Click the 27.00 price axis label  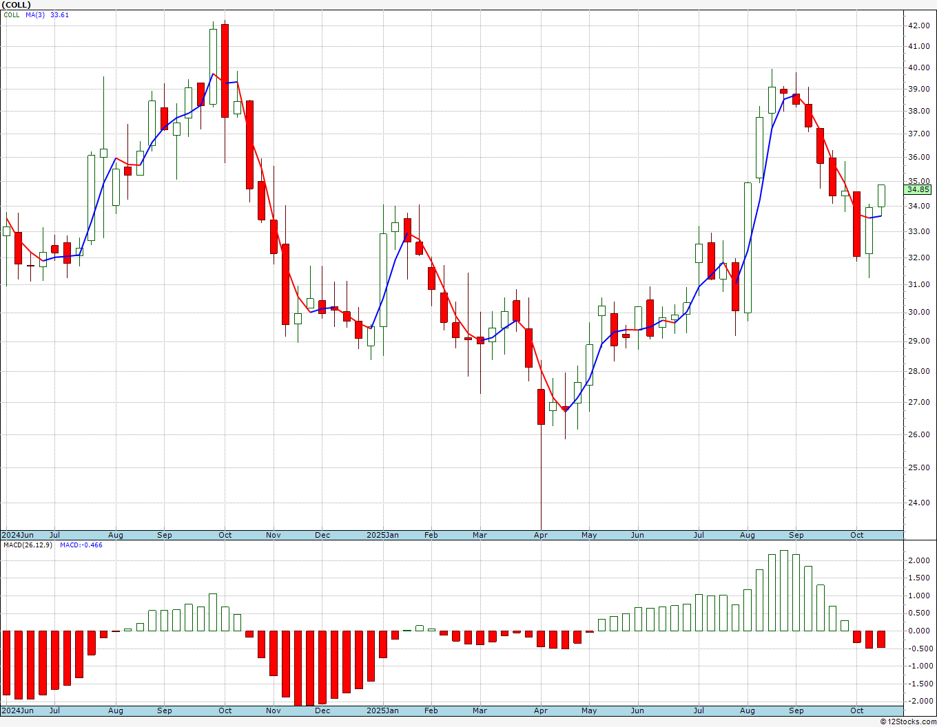[919, 402]
